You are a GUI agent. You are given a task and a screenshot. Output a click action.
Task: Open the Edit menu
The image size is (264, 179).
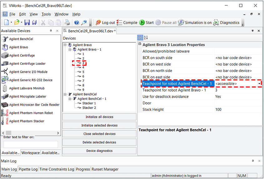[x=22, y=14]
